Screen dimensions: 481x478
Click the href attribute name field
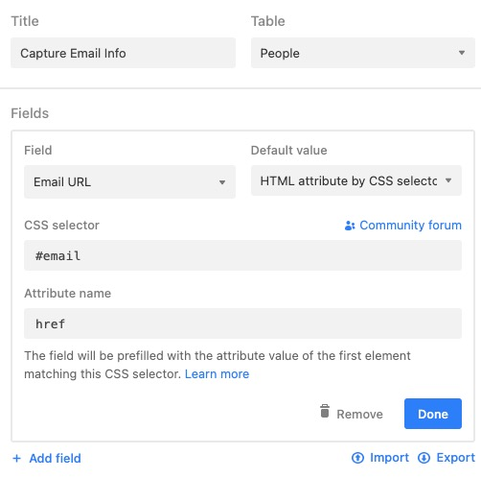coord(242,323)
